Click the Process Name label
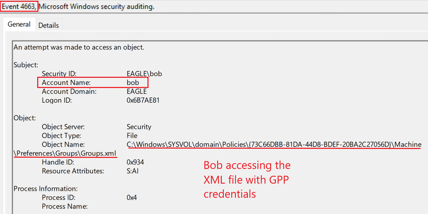Viewport: 428px width, 214px height. click(x=65, y=206)
